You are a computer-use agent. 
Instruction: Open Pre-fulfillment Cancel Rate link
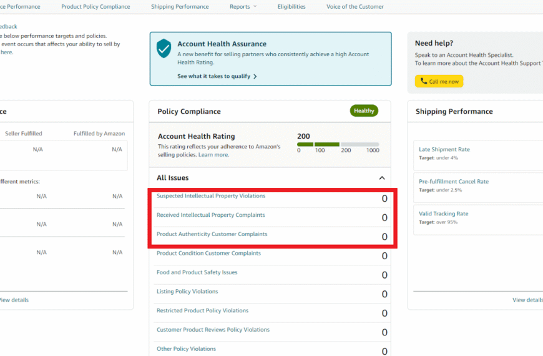pos(454,181)
